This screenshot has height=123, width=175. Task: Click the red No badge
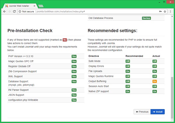[65, 40]
